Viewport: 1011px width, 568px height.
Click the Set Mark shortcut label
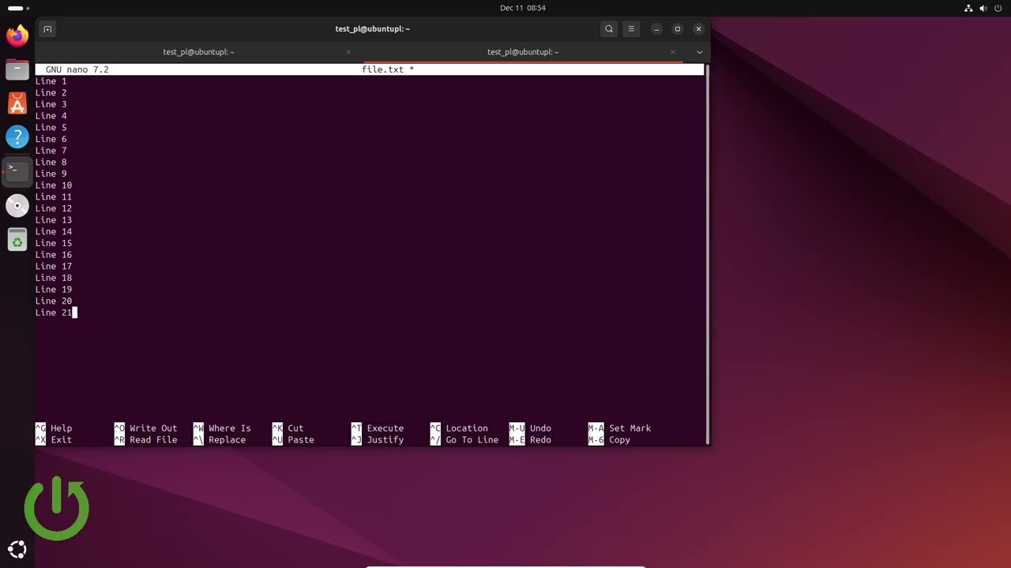pyautogui.click(x=630, y=428)
